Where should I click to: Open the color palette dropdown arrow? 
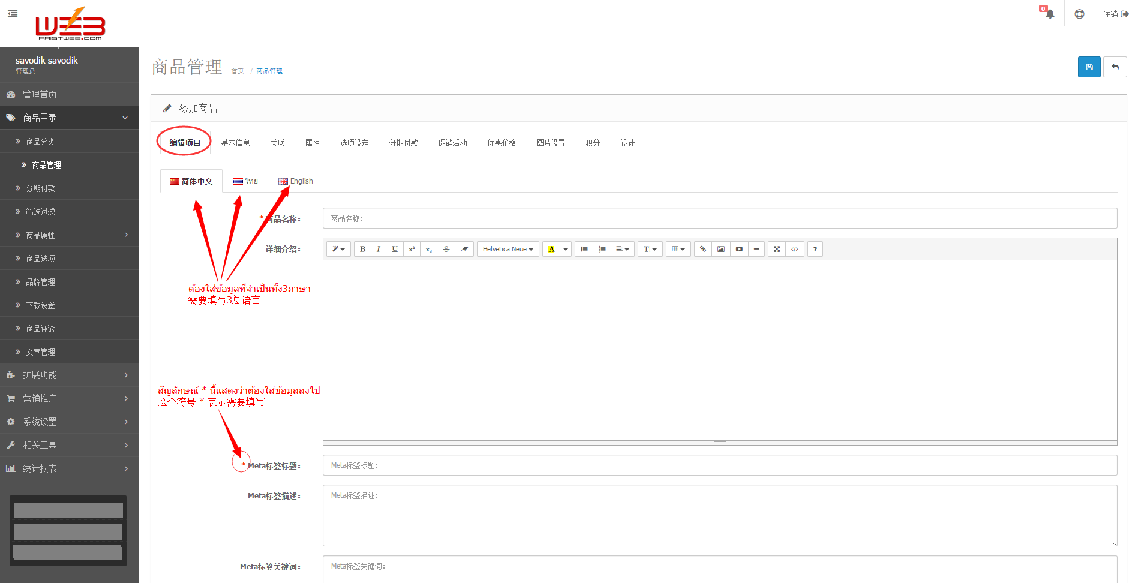coord(566,249)
